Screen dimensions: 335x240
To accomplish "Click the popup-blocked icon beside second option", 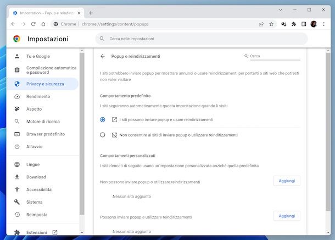I will [x=114, y=135].
